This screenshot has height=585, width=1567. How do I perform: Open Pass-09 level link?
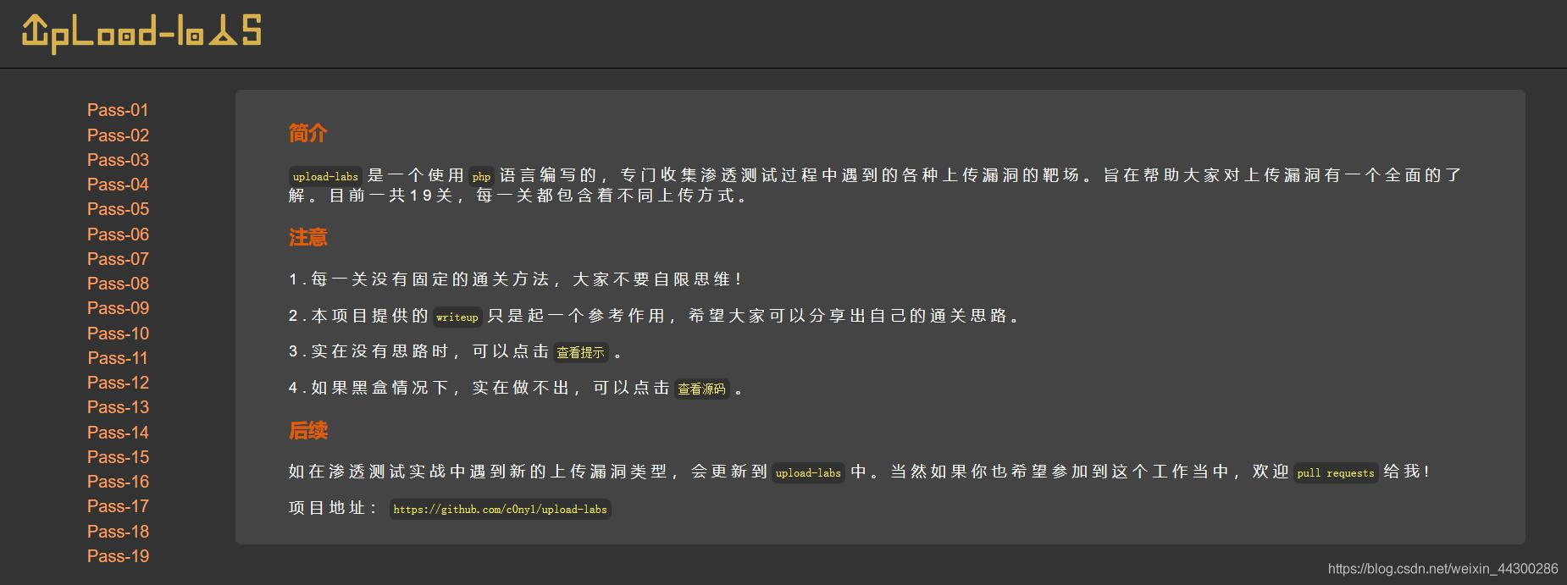[118, 308]
